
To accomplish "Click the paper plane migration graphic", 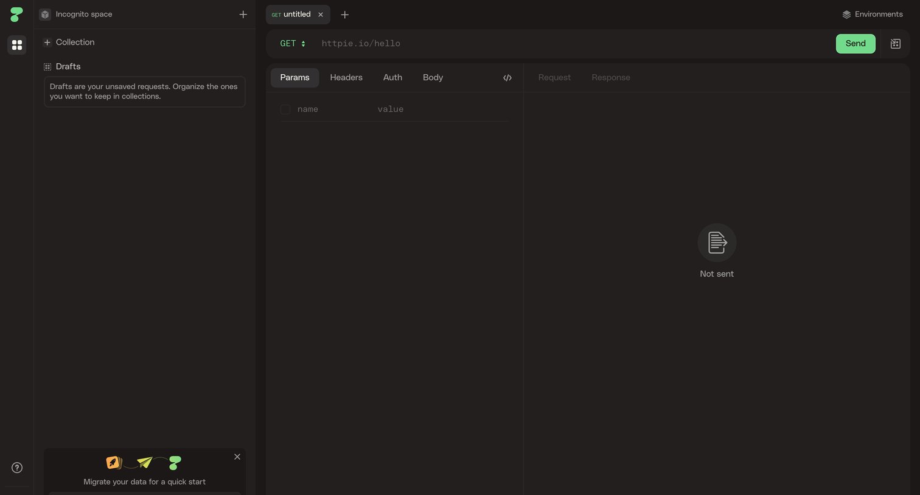I will (x=145, y=462).
